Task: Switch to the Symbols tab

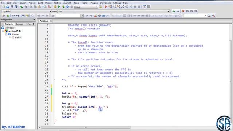Action: point(19,24)
